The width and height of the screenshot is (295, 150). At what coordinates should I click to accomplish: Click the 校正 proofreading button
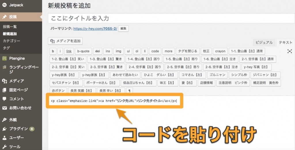click(206, 51)
